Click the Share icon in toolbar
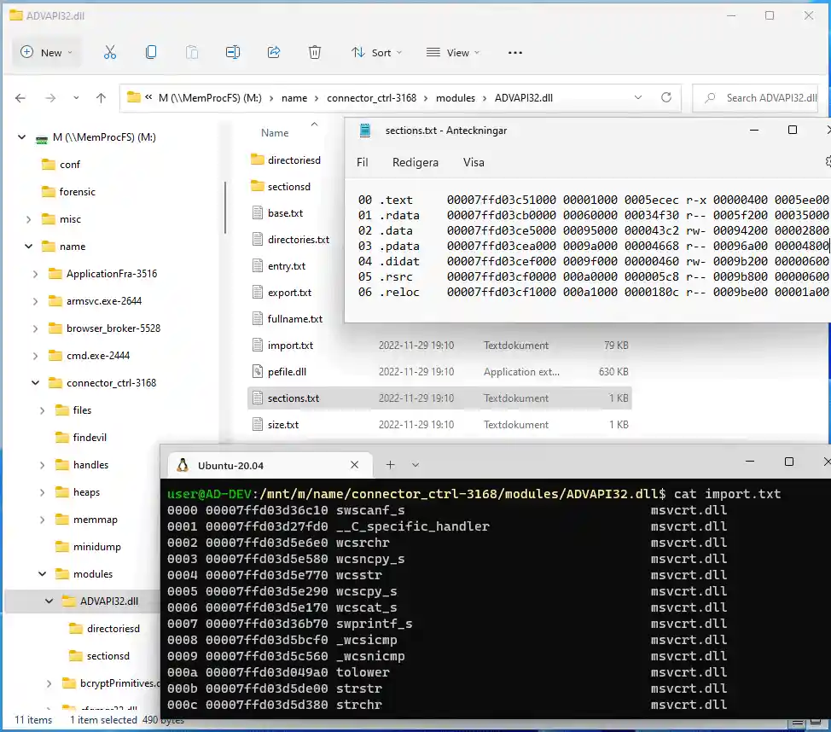This screenshot has width=831, height=732. click(274, 52)
